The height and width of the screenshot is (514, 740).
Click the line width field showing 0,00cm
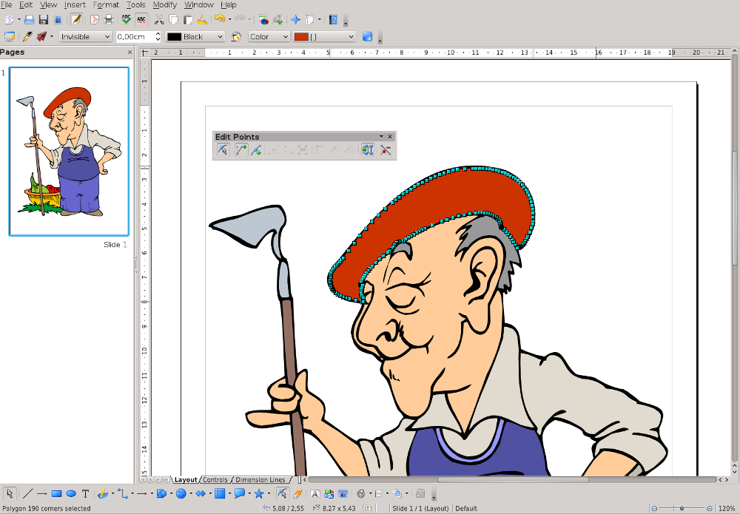click(135, 37)
